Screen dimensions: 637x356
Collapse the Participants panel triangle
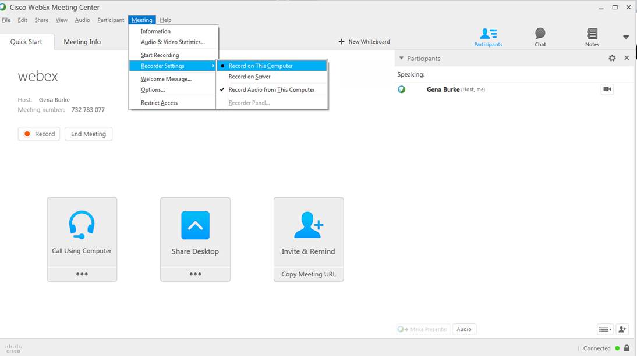click(401, 58)
